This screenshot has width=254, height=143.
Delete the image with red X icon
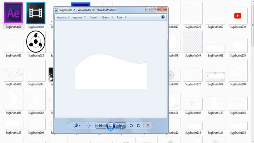[x=148, y=126]
